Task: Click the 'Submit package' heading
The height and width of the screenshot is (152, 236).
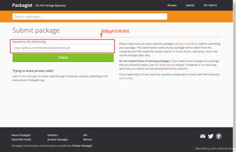Action: click(x=36, y=30)
